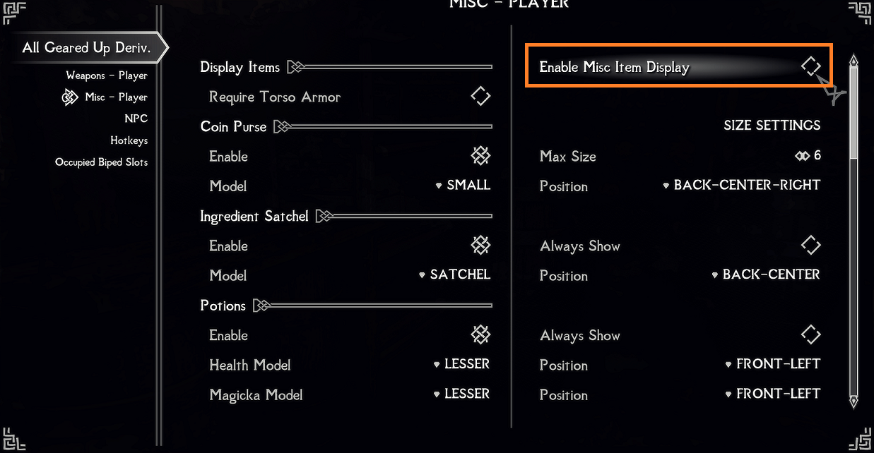Screen dimensions: 874x453
Task: Open Coin Purse Model SMALL dropdown
Action: click(463, 186)
